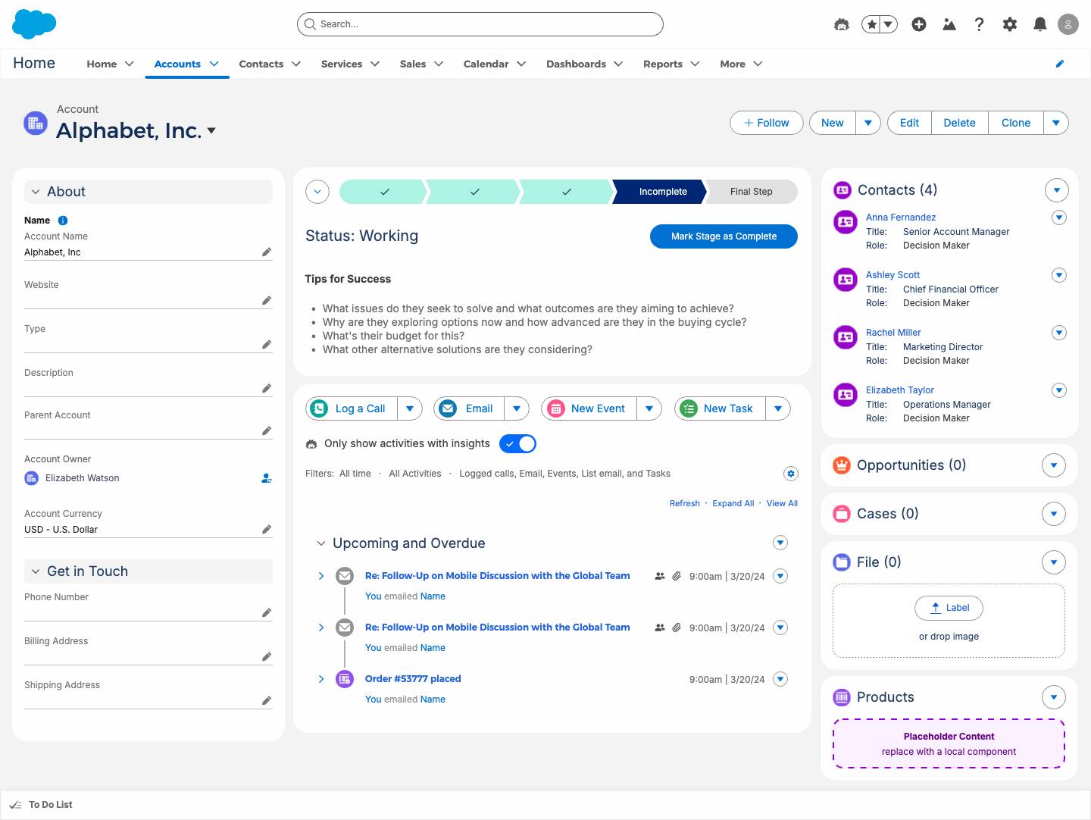The height and width of the screenshot is (820, 1091).
Task: Open dropdown next to New button
Action: (x=868, y=123)
